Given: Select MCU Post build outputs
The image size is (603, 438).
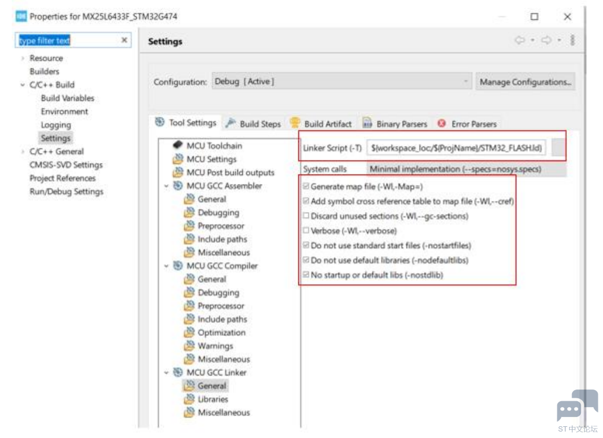Looking at the screenshot, I should point(230,173).
